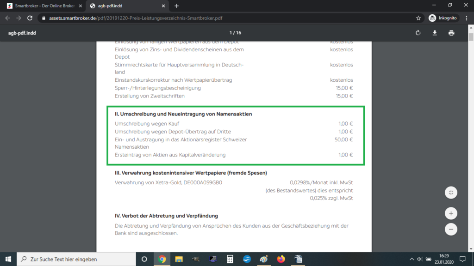The width and height of the screenshot is (474, 266).
Task: Click Einstandskurskorrektur nach Wertpapierübertrag text
Action: tap(173, 80)
